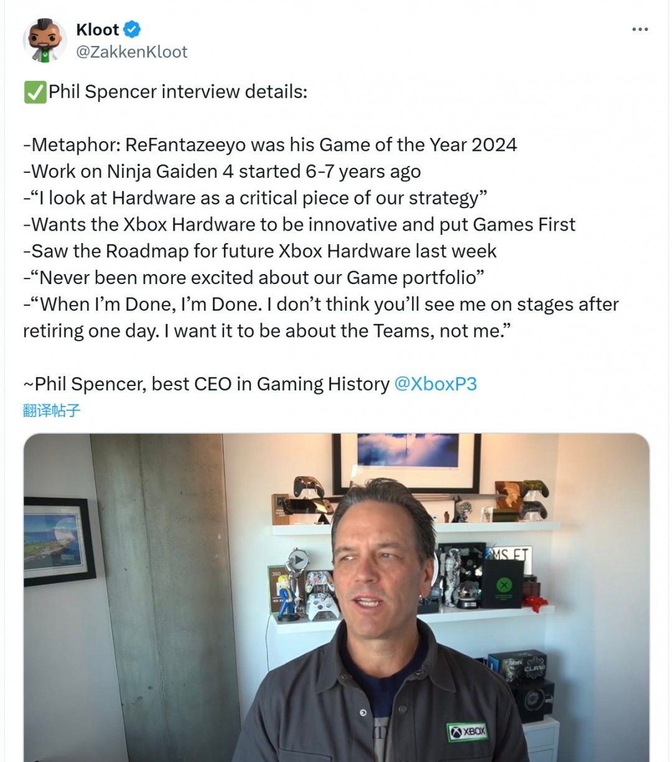Open the @ZakkenKloot handle link

(x=131, y=52)
